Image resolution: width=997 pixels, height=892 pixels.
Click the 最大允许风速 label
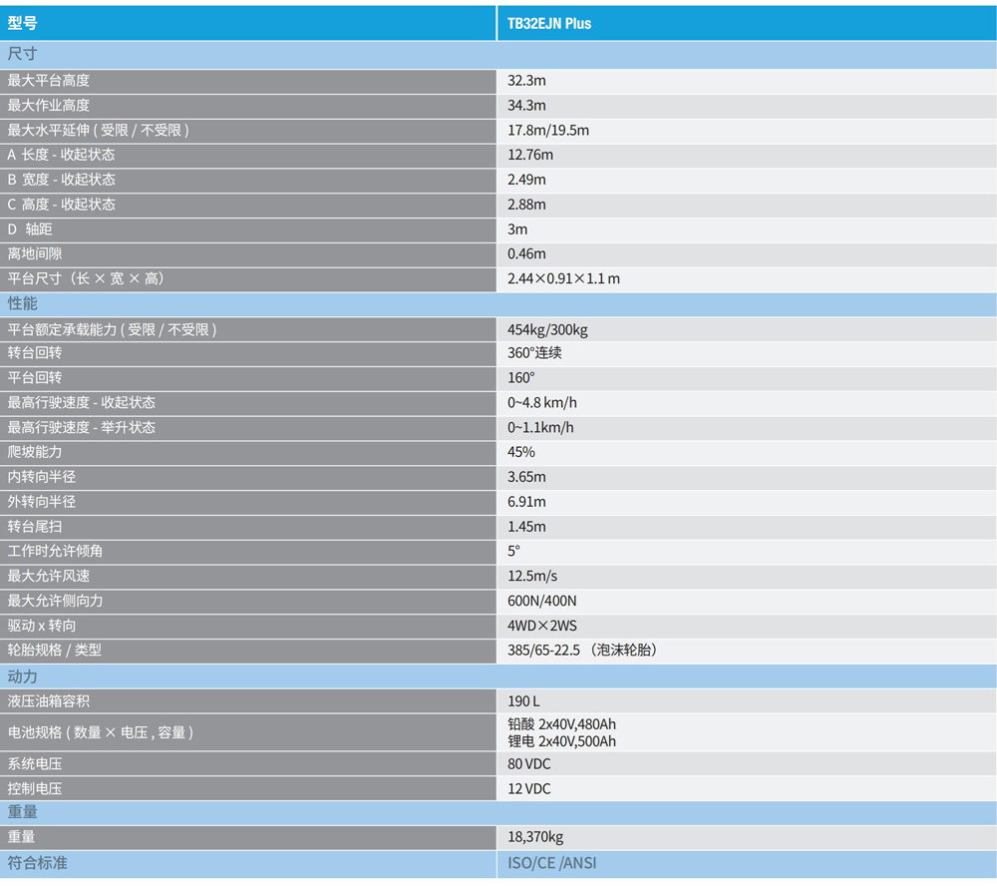pyautogui.click(x=48, y=575)
